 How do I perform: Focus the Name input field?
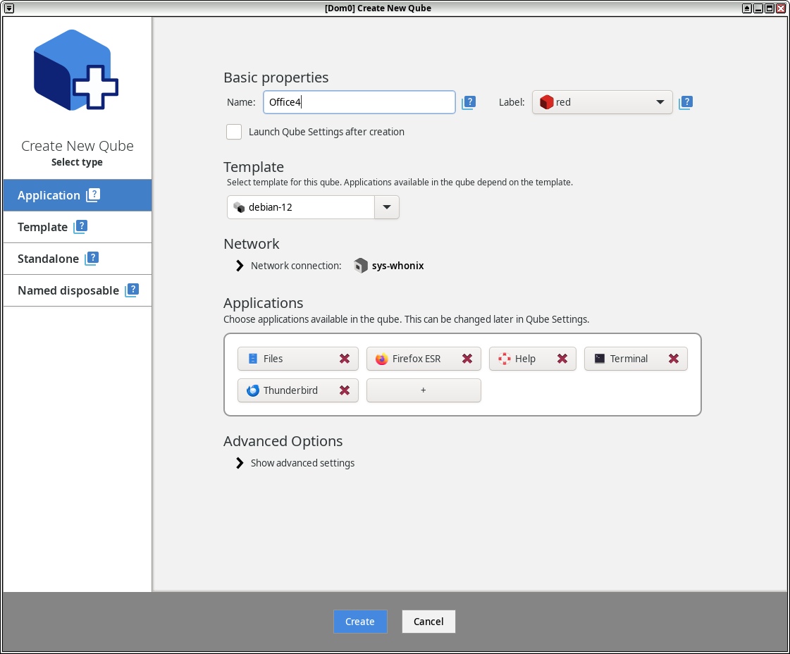click(359, 102)
